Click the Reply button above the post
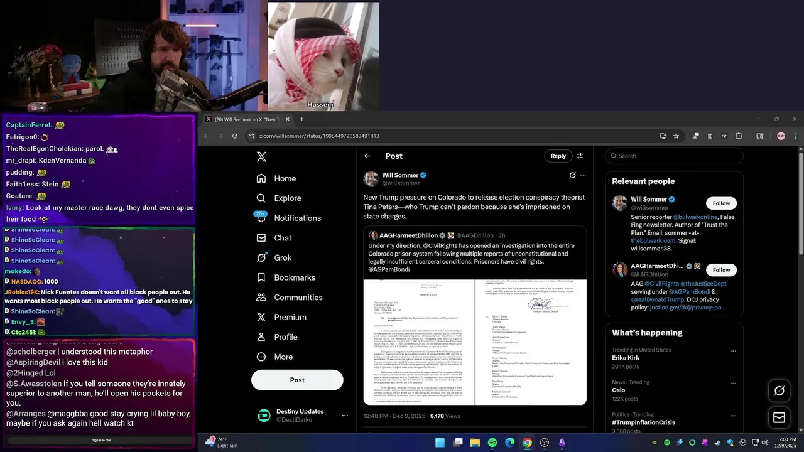The height and width of the screenshot is (452, 804). tap(558, 156)
